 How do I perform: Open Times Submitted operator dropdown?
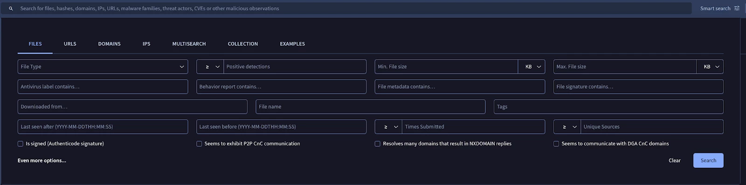tap(389, 127)
